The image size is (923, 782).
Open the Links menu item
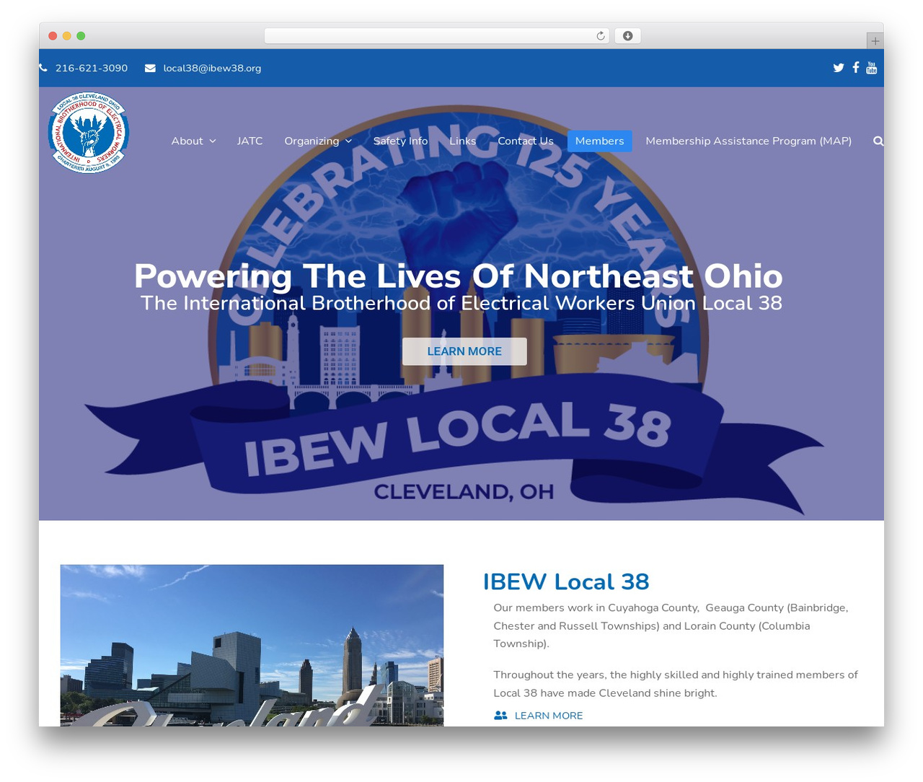pyautogui.click(x=462, y=141)
